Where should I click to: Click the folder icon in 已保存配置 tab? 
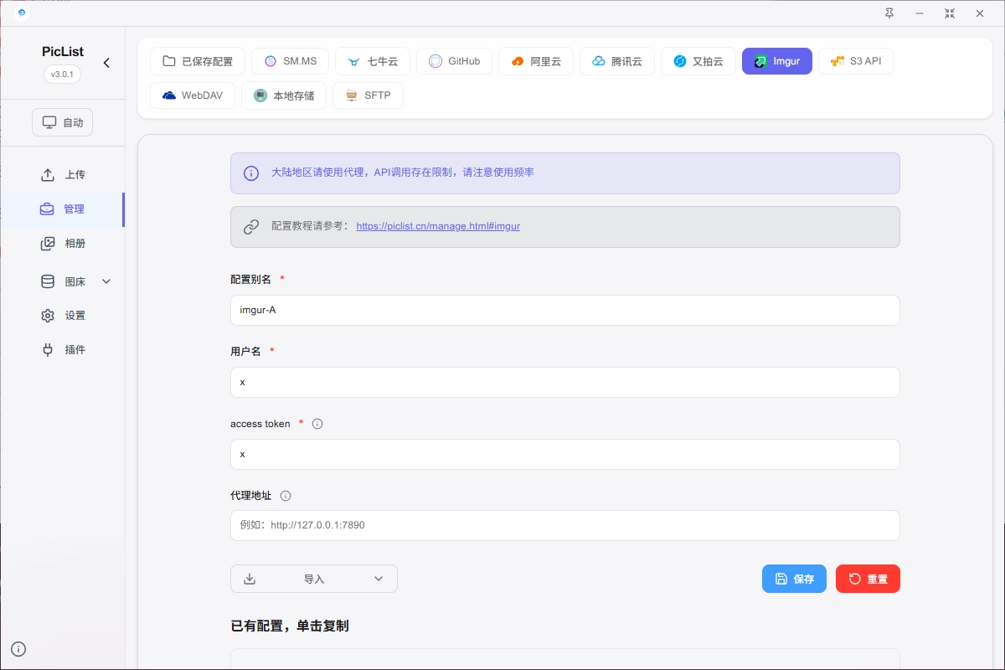(169, 61)
